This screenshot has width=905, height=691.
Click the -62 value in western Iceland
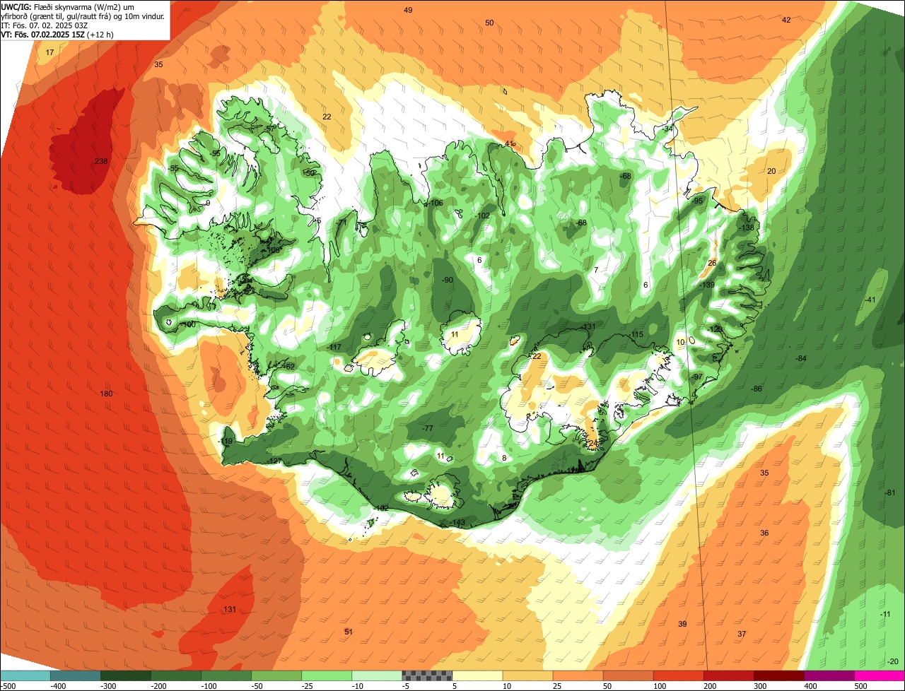click(288, 367)
